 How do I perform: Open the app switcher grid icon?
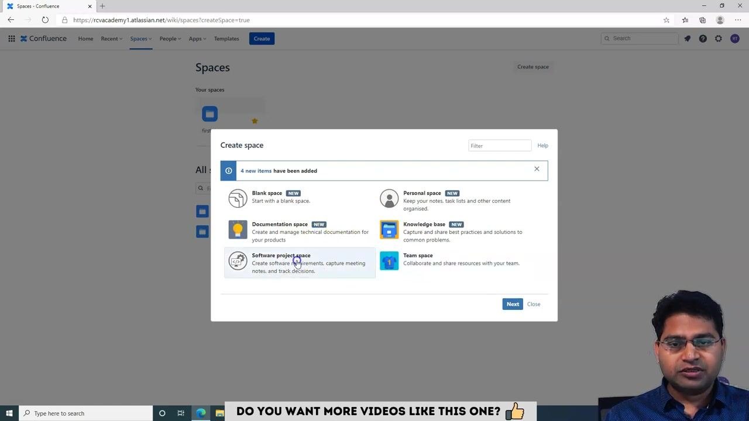coord(12,39)
